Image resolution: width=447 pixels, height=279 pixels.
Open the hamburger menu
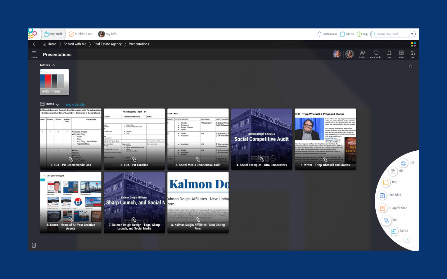click(34, 54)
